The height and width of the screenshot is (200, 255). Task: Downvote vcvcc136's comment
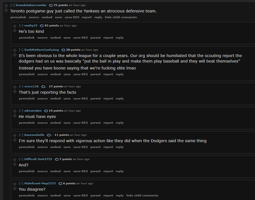click(15, 92)
